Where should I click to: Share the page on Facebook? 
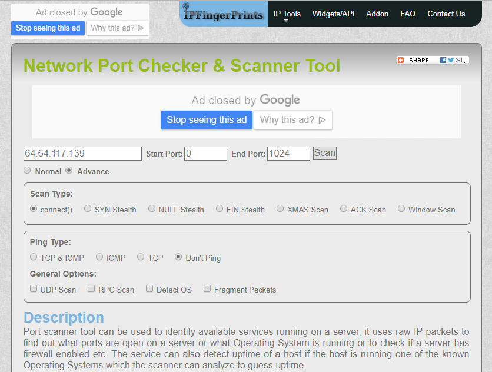[x=443, y=60]
